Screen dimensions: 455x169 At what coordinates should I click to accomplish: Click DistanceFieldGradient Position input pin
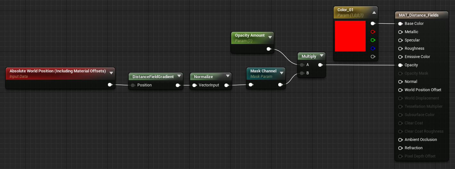click(x=133, y=85)
